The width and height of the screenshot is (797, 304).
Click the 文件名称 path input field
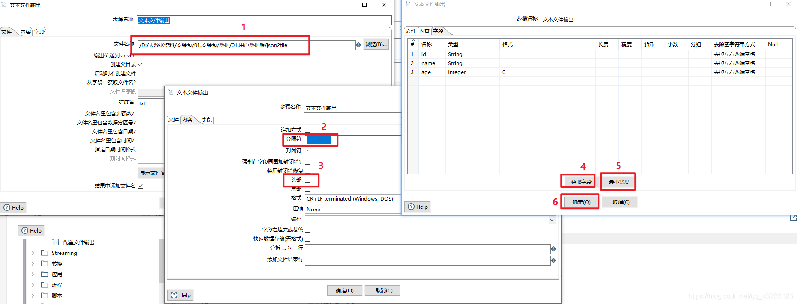pyautogui.click(x=247, y=45)
